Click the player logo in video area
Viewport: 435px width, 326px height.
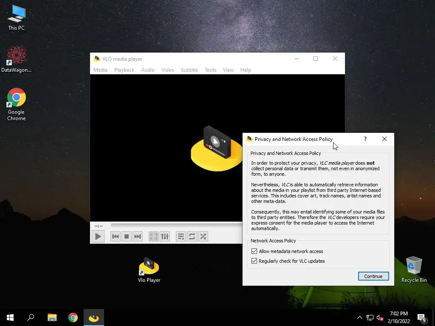click(217, 148)
